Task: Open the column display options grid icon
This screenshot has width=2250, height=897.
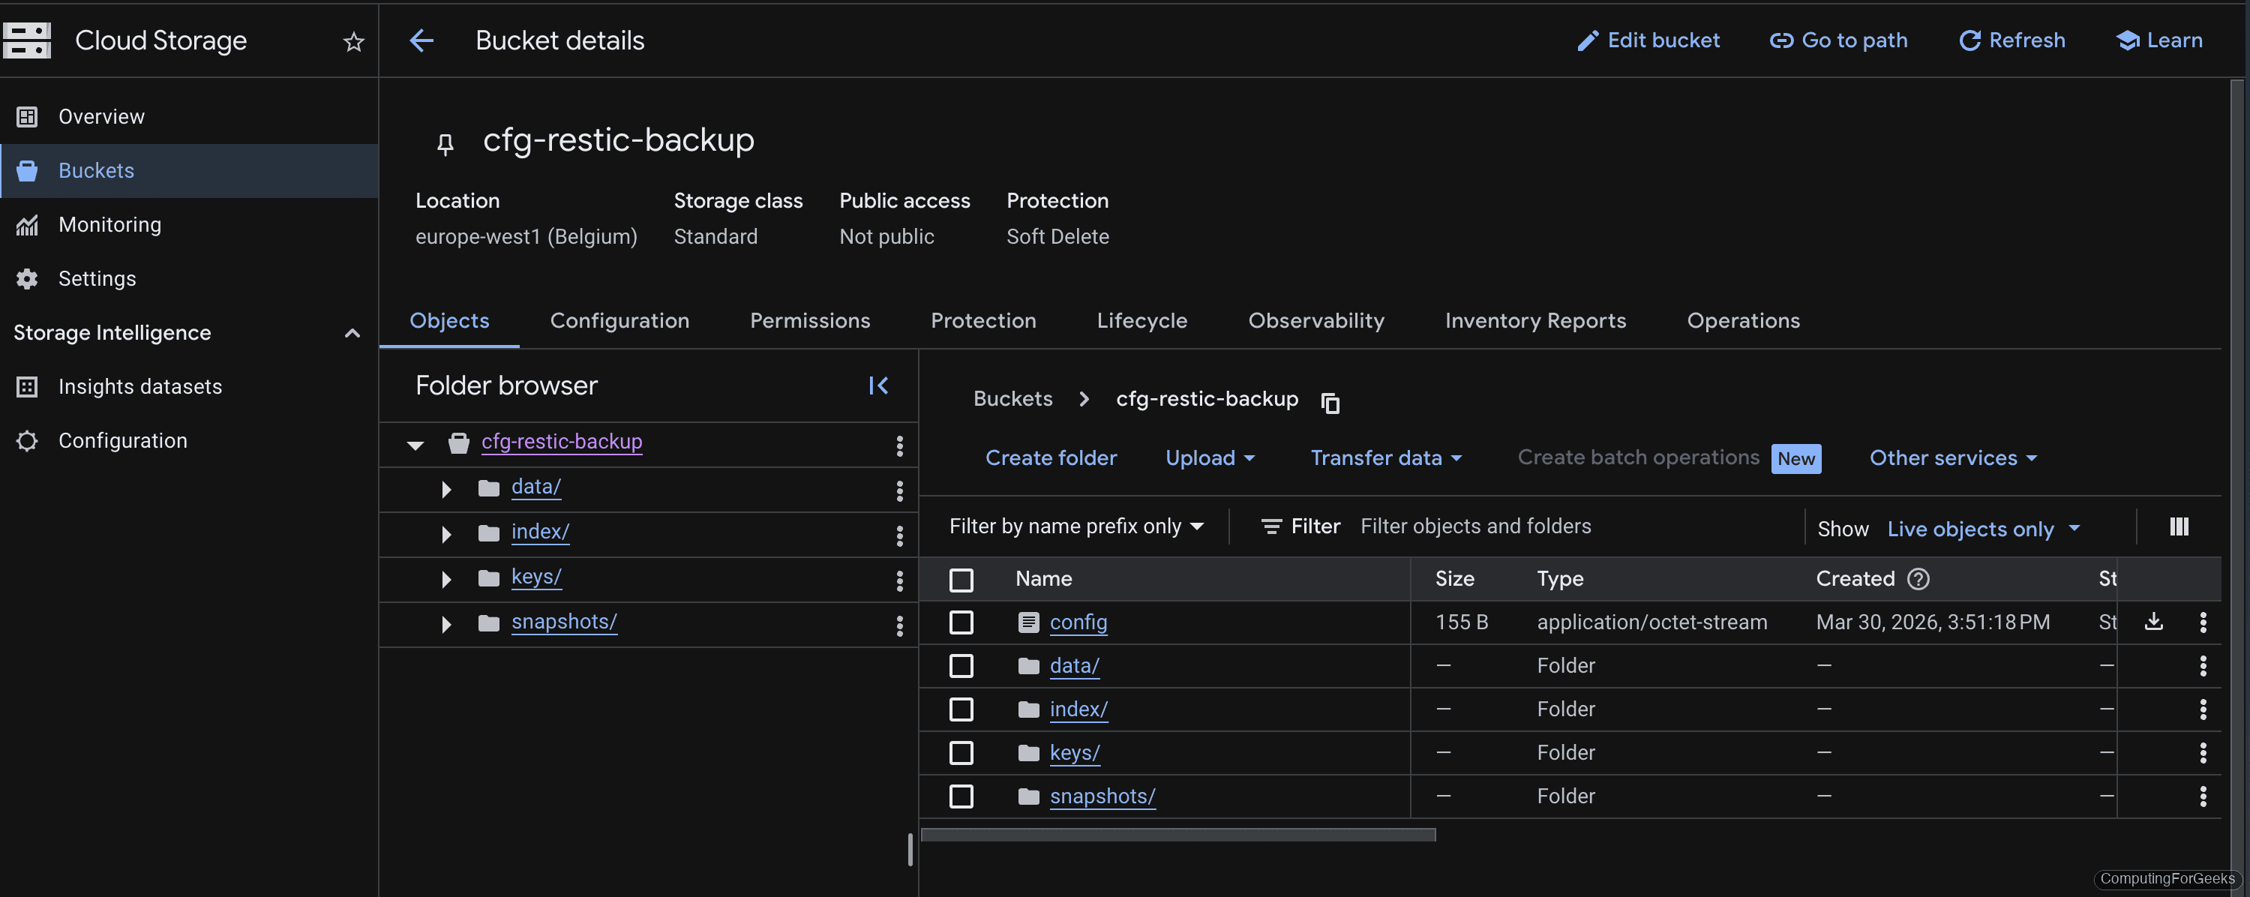Action: click(x=2179, y=526)
